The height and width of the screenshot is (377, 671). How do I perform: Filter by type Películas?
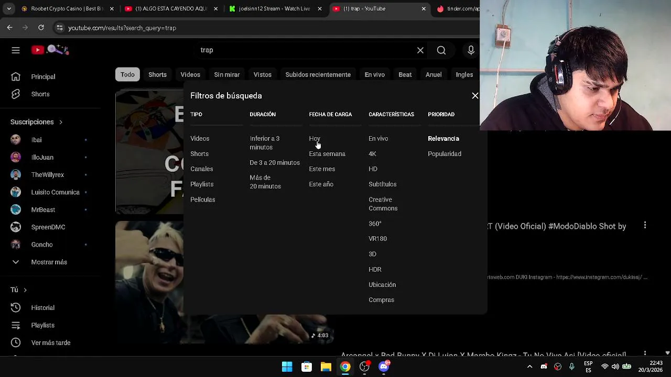click(203, 199)
